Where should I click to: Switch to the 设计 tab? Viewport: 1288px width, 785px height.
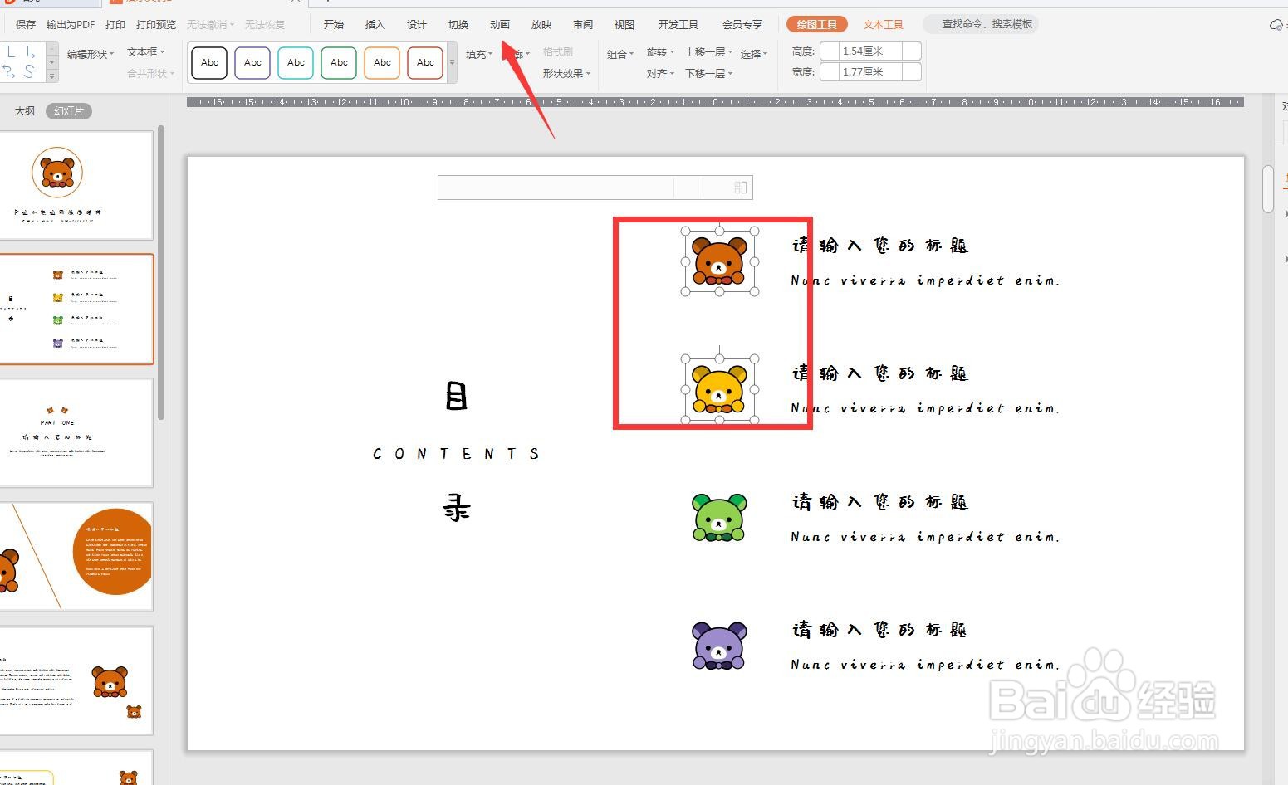click(x=417, y=24)
